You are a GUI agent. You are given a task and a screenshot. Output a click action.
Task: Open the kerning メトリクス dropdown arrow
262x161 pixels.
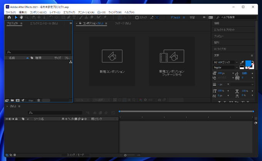click(233, 78)
